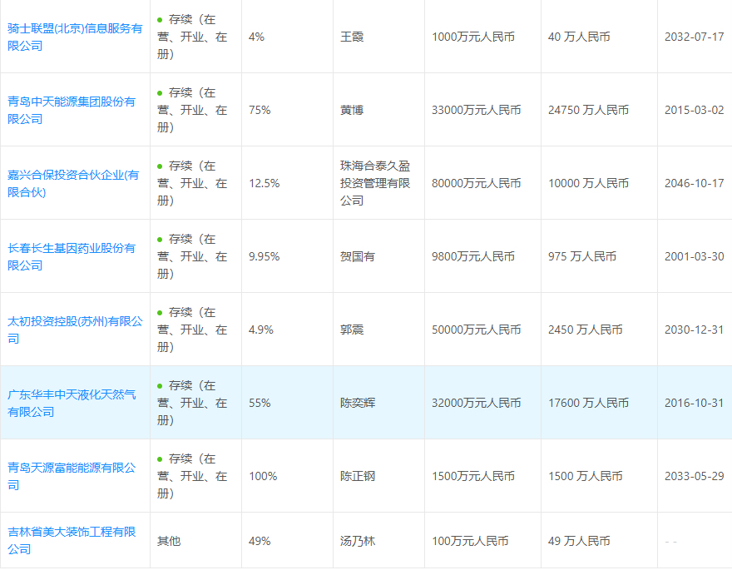Select 存续 status in 骑士联盟 row
Image resolution: width=732 pixels, height=570 pixels.
pyautogui.click(x=192, y=37)
